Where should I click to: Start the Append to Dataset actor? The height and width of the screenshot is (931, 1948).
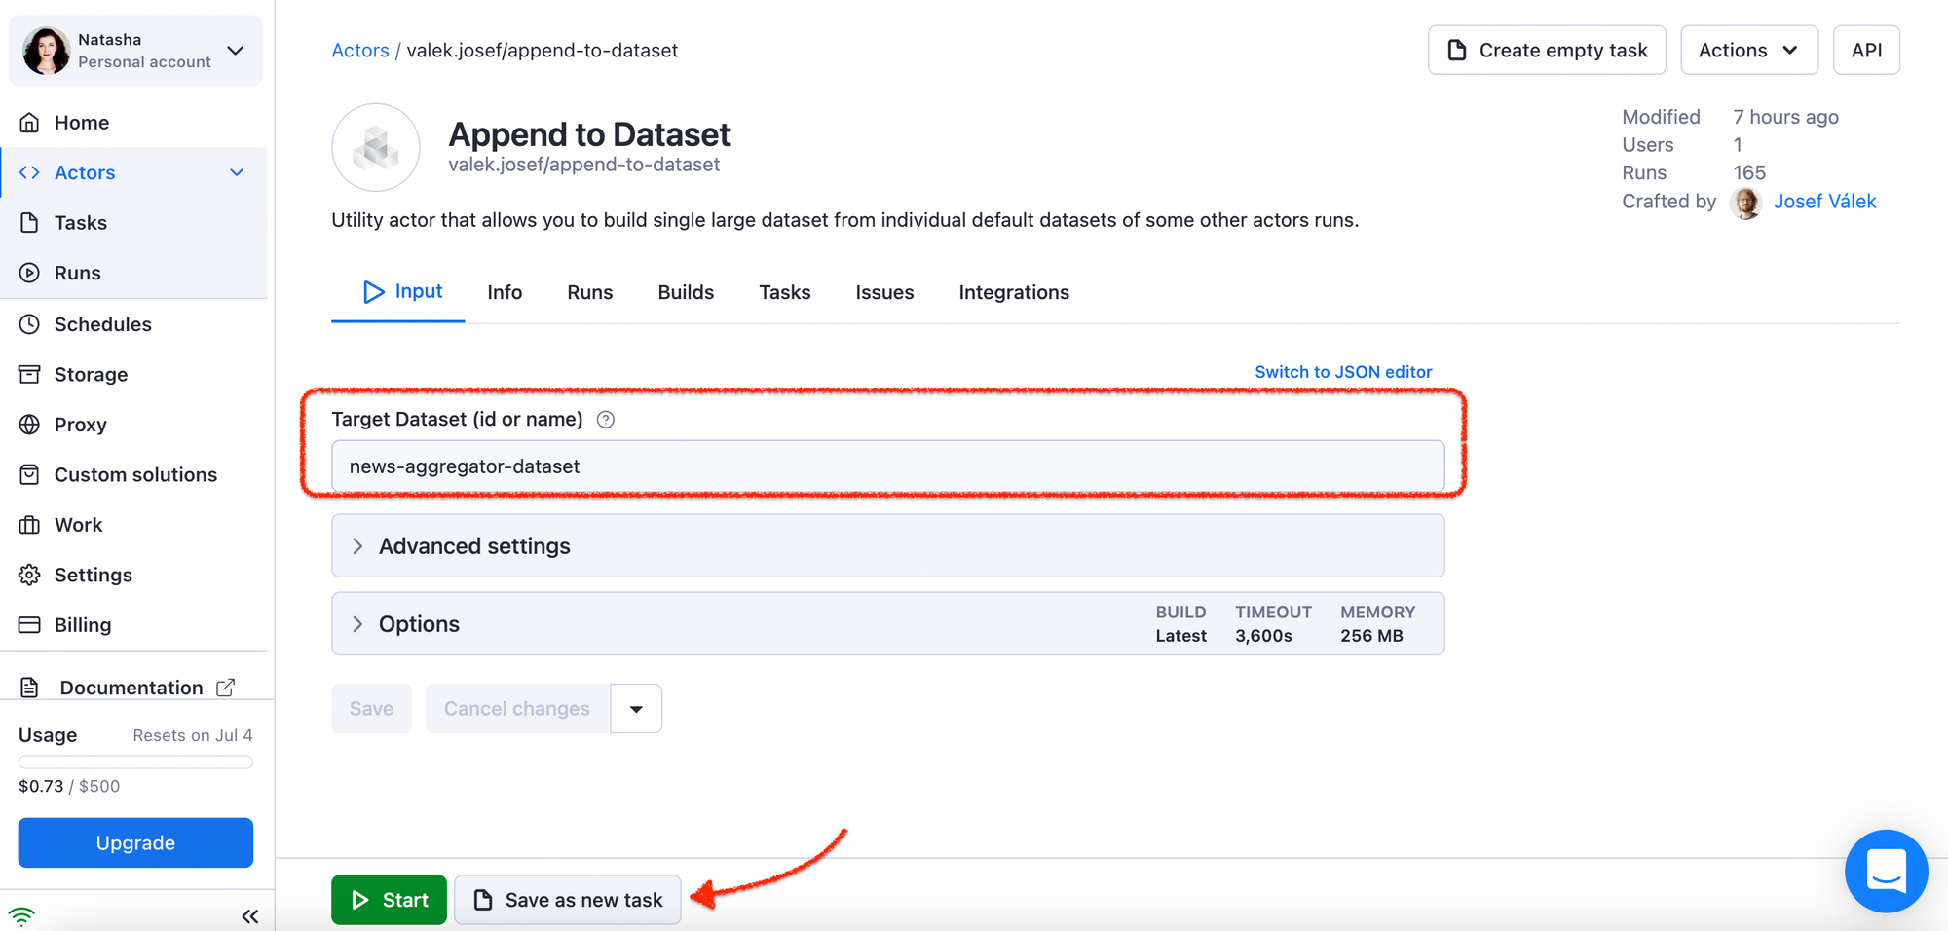[x=389, y=899]
